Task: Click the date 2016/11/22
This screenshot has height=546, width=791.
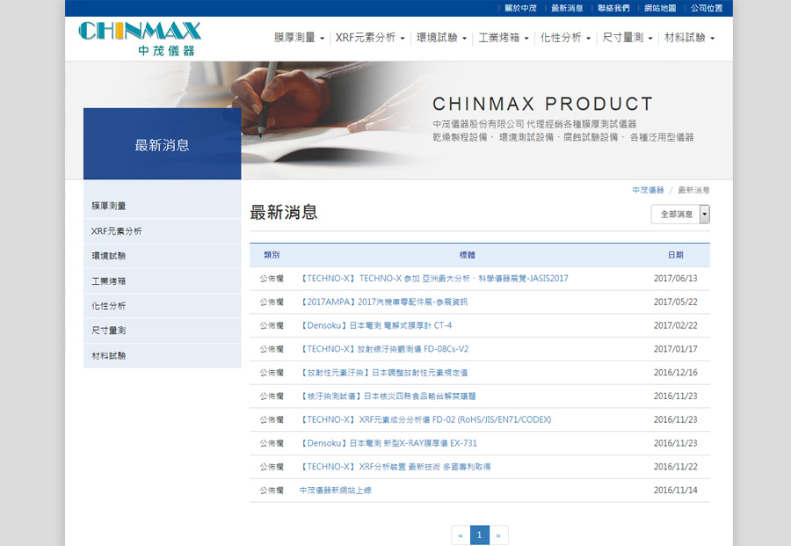Action: coord(676,467)
